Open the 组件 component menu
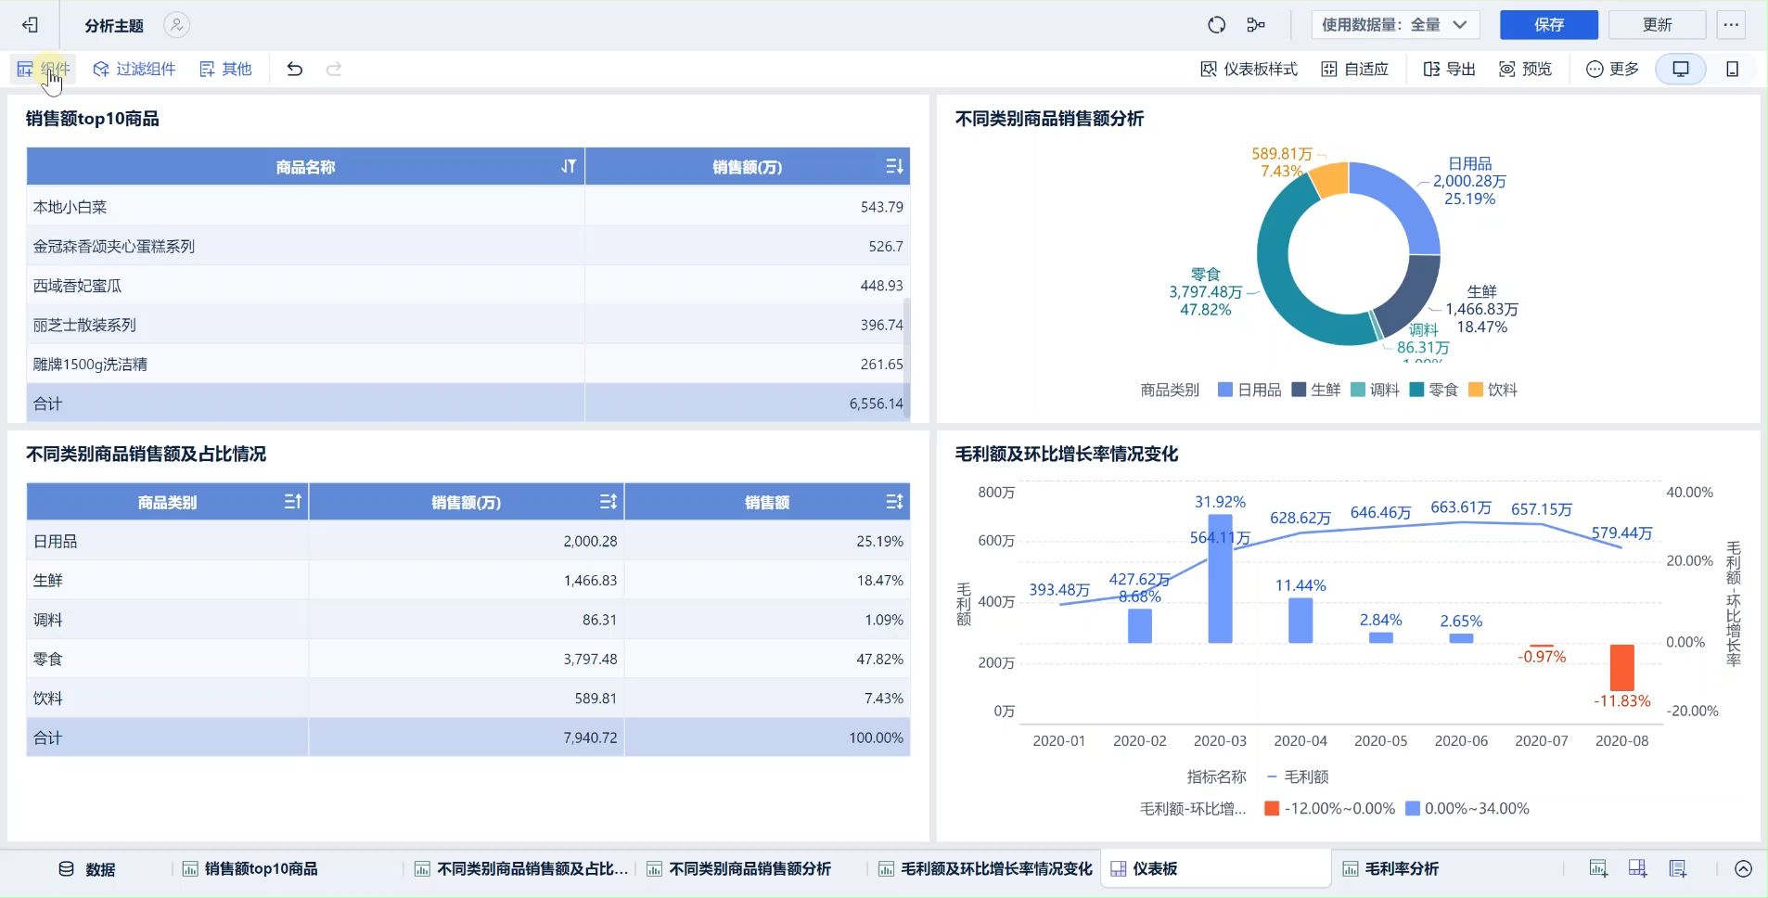This screenshot has height=898, width=1768. (x=43, y=69)
